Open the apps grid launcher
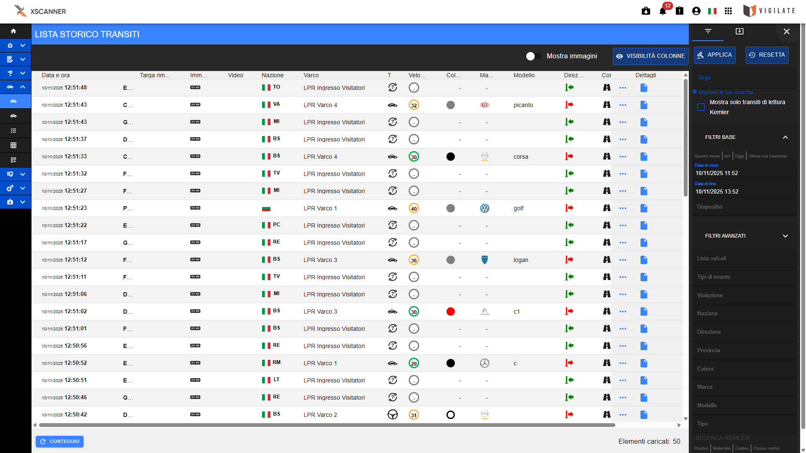This screenshot has height=453, width=806. pos(728,11)
